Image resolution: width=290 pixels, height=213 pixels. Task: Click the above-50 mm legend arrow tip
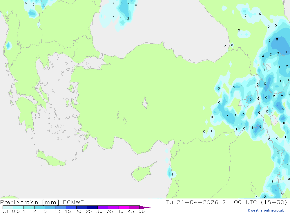point(145,207)
